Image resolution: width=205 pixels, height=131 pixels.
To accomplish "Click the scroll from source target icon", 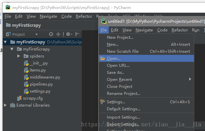I will (51, 34).
